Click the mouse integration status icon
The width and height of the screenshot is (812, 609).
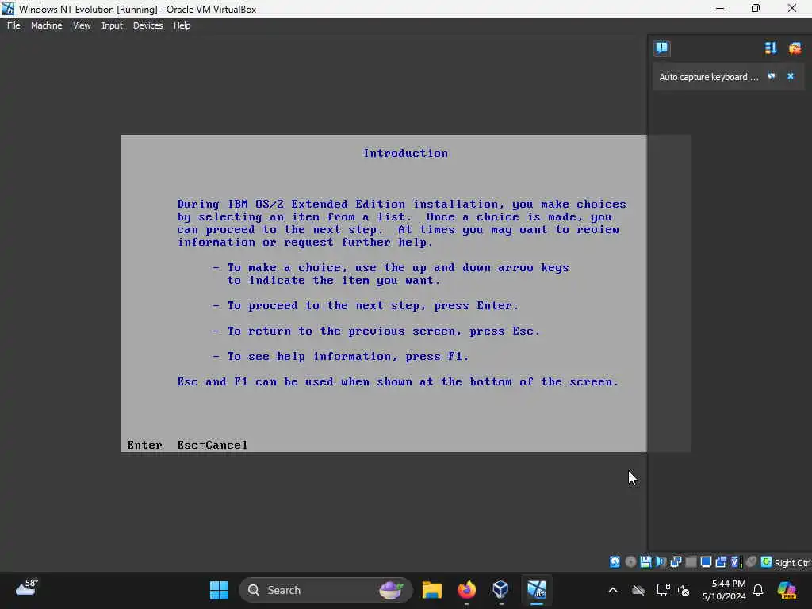[752, 562]
